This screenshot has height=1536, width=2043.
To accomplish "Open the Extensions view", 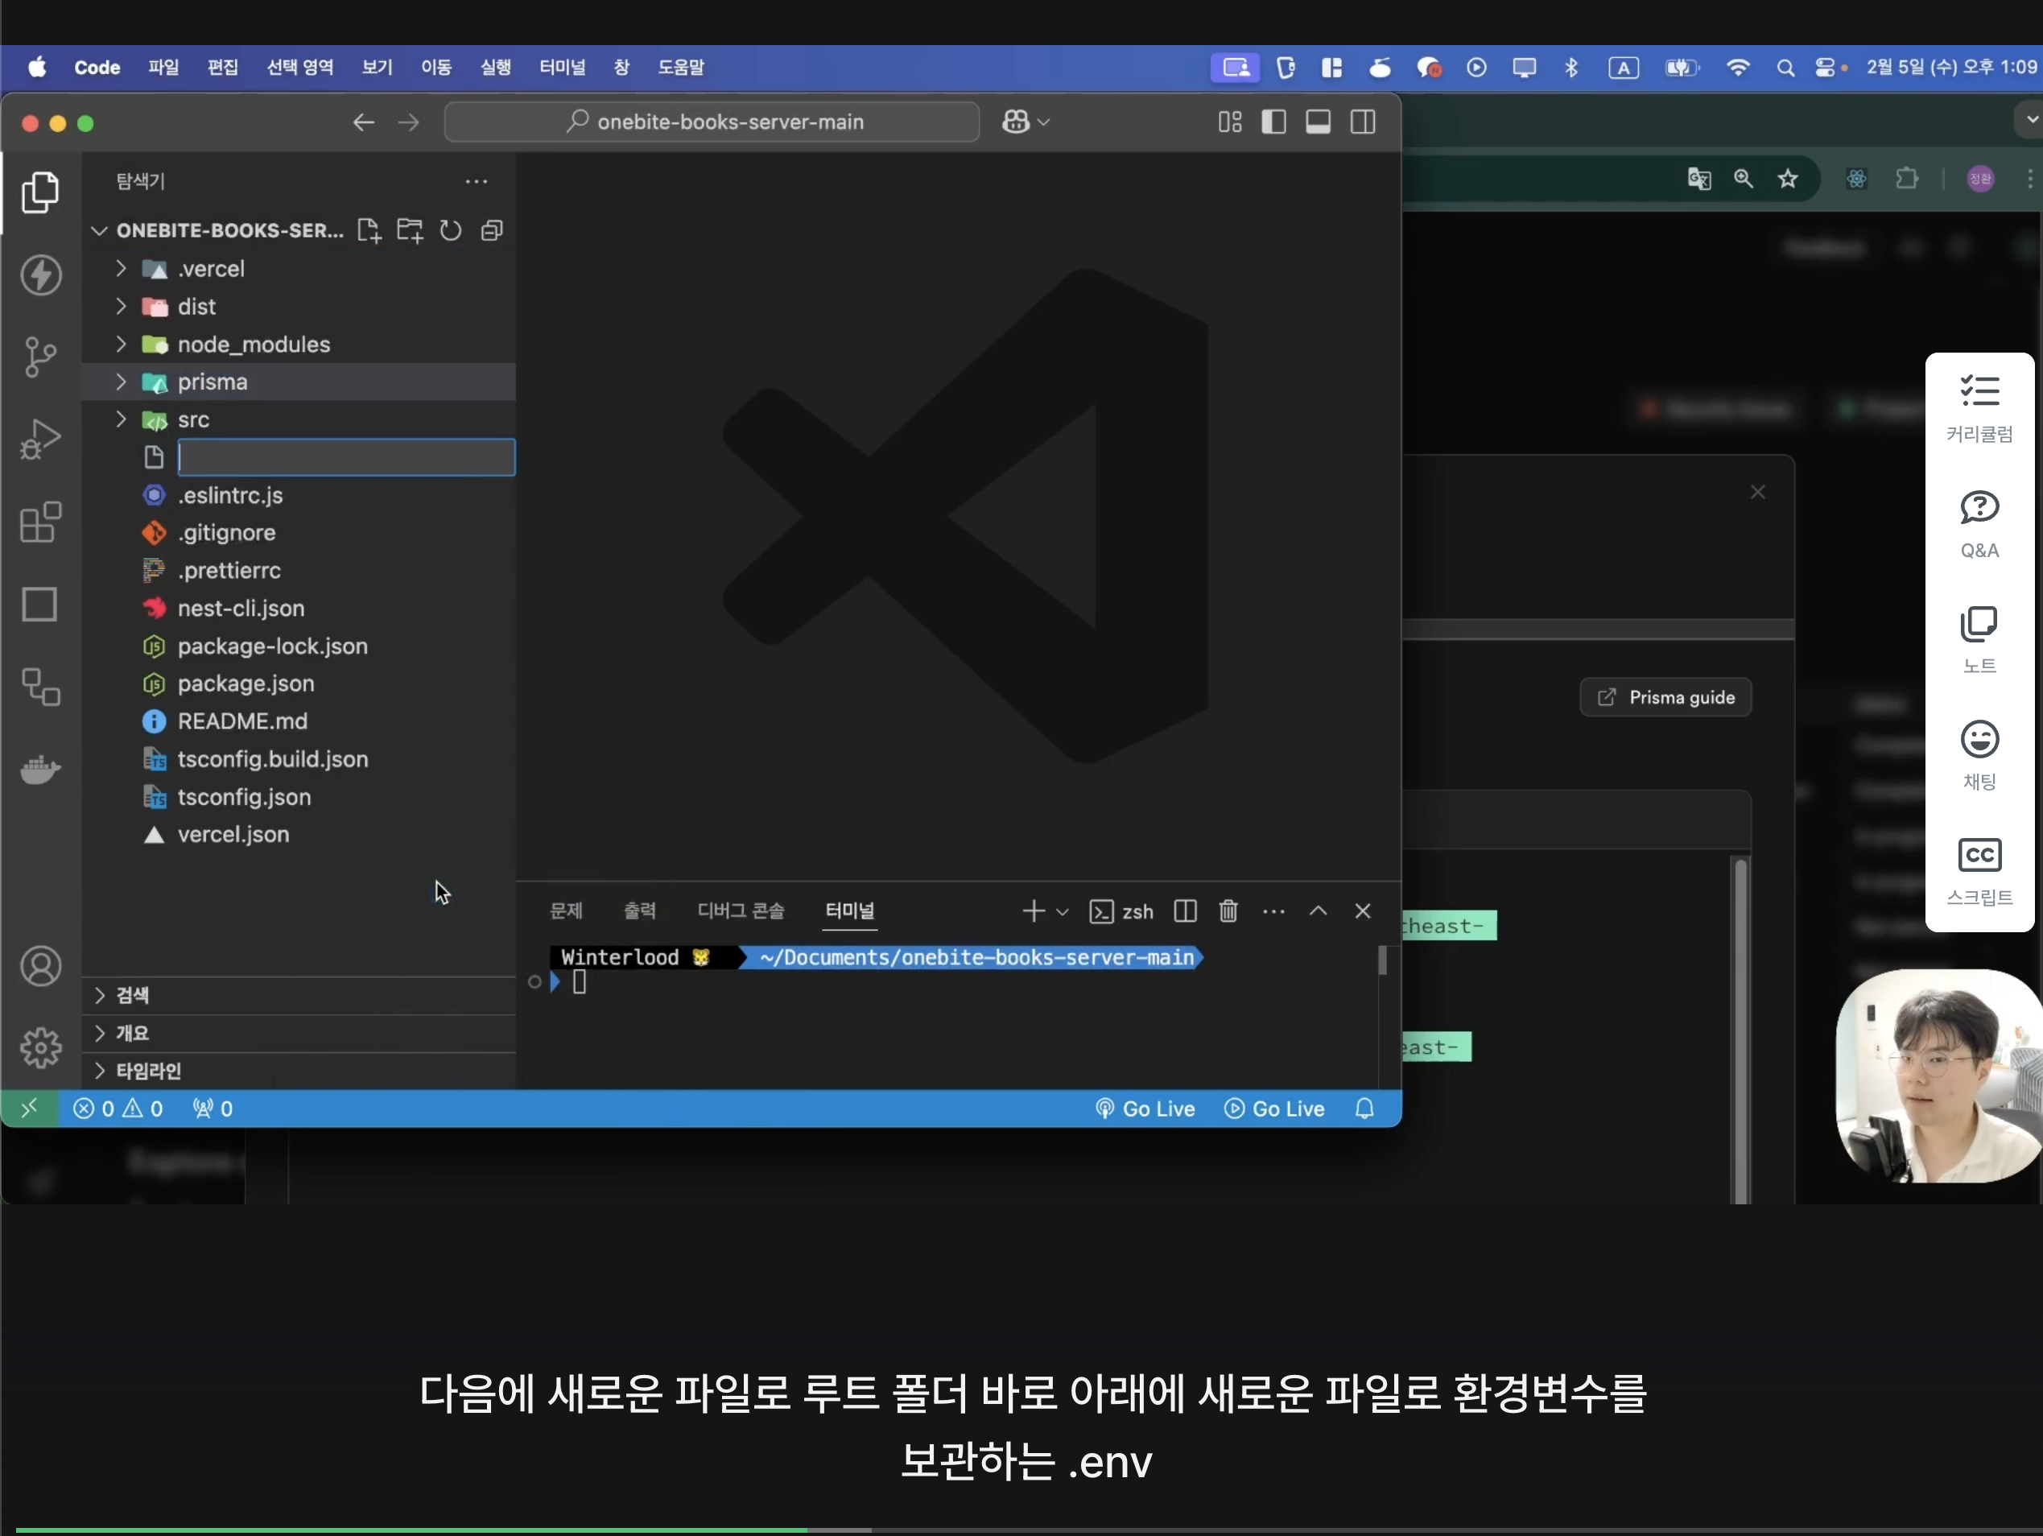I will tap(39, 522).
